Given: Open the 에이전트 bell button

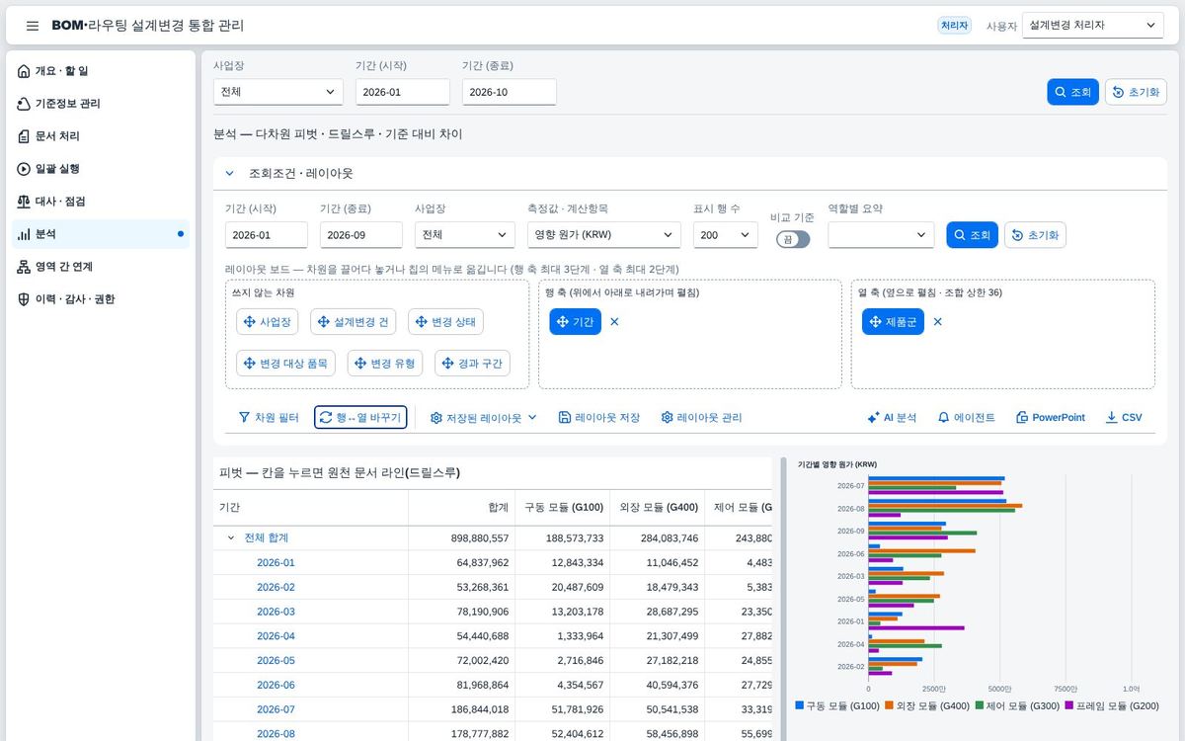Looking at the screenshot, I should (967, 418).
